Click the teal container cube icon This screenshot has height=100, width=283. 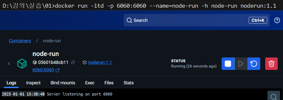[x=22, y=63]
